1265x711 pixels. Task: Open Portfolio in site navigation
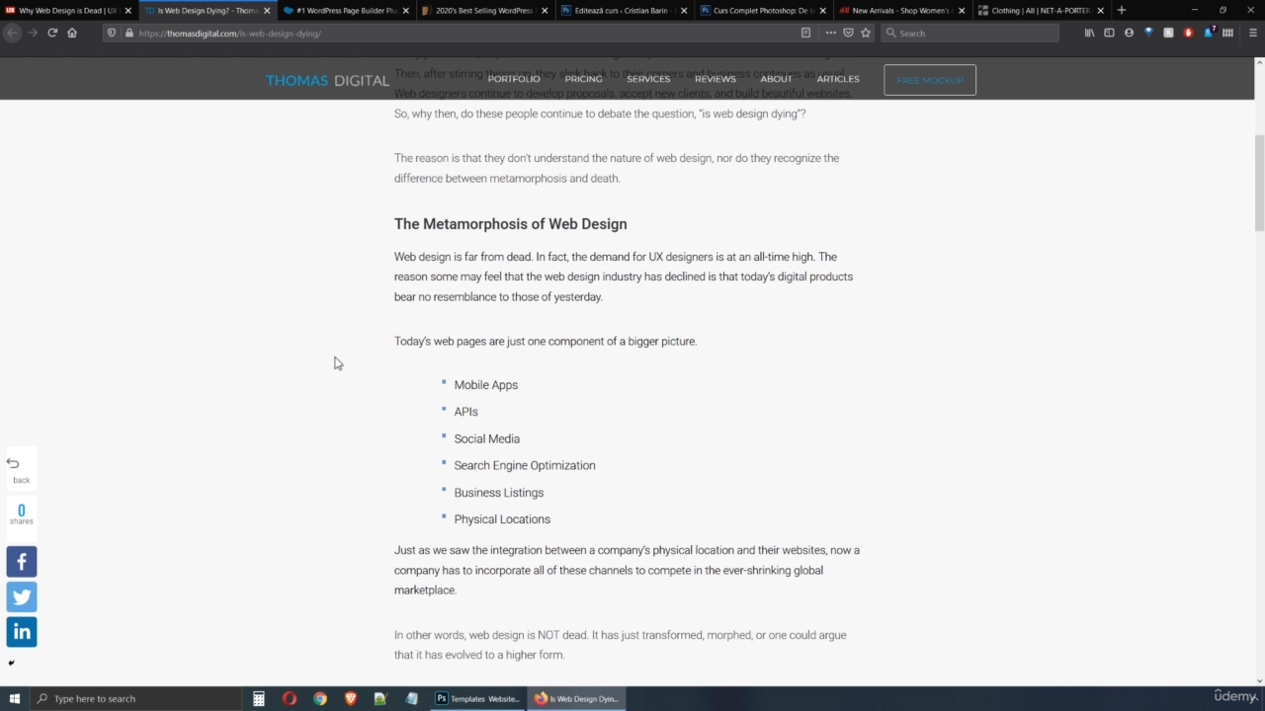pos(514,79)
